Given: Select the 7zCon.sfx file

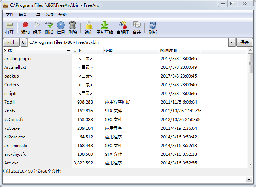Looking at the screenshot, I should (x=14, y=119).
